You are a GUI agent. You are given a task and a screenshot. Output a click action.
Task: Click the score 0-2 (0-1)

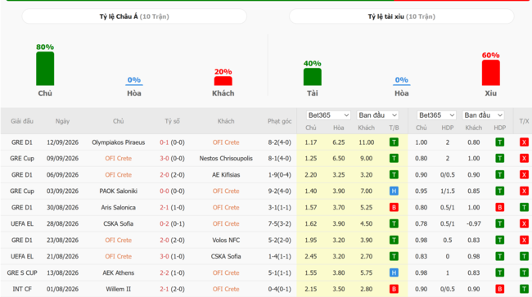(x=173, y=223)
